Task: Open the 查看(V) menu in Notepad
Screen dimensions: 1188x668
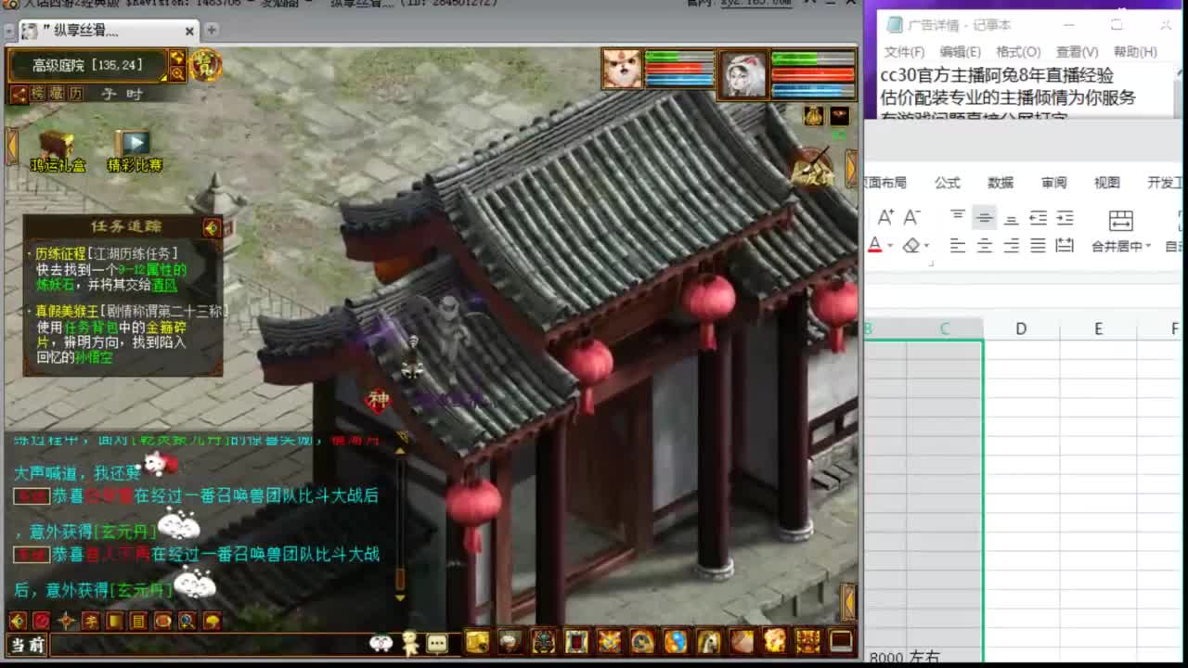Action: (1077, 52)
